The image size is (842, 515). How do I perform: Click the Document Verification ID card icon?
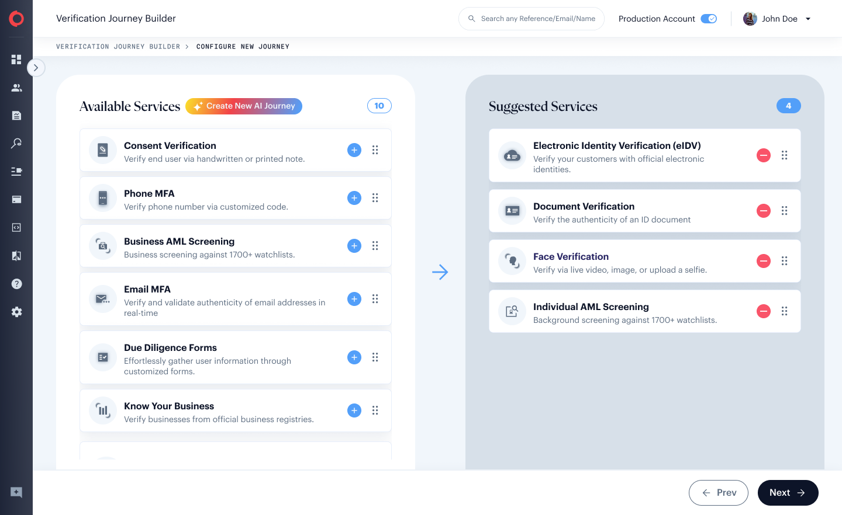(x=512, y=211)
